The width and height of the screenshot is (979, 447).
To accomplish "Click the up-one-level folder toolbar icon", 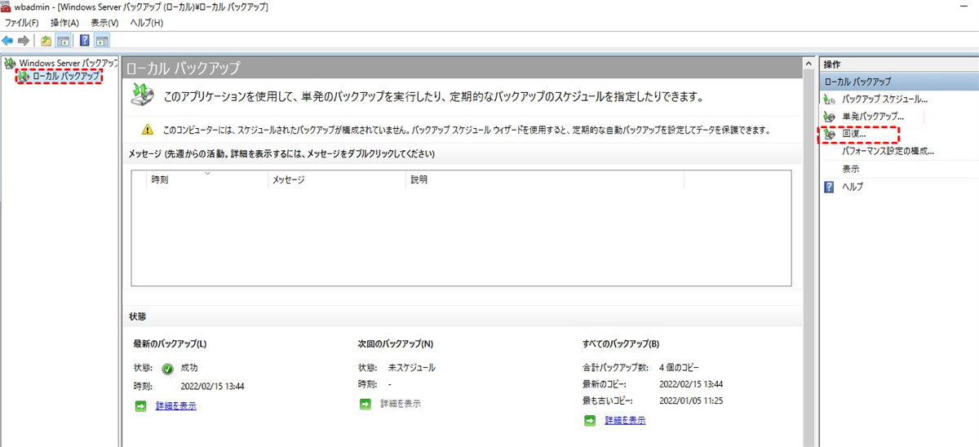I will tap(46, 40).
